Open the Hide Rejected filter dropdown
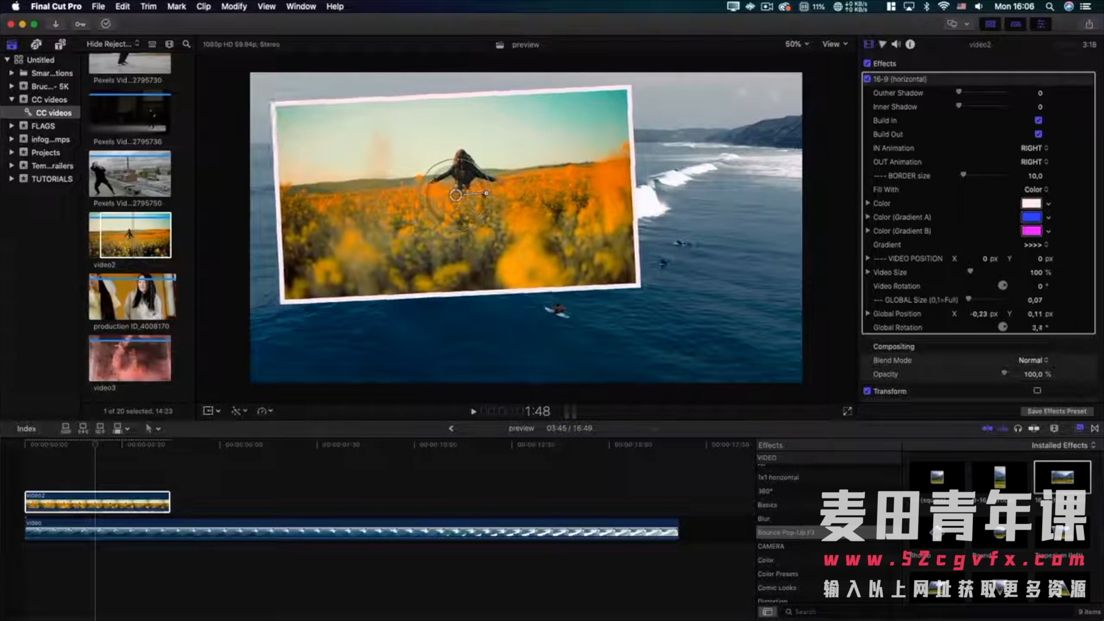1104x621 pixels. tap(113, 44)
